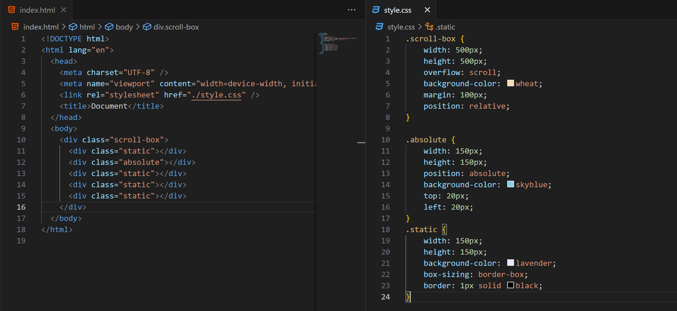Open the More Actions ellipsis menu
This screenshot has height=311, width=677.
point(352,10)
